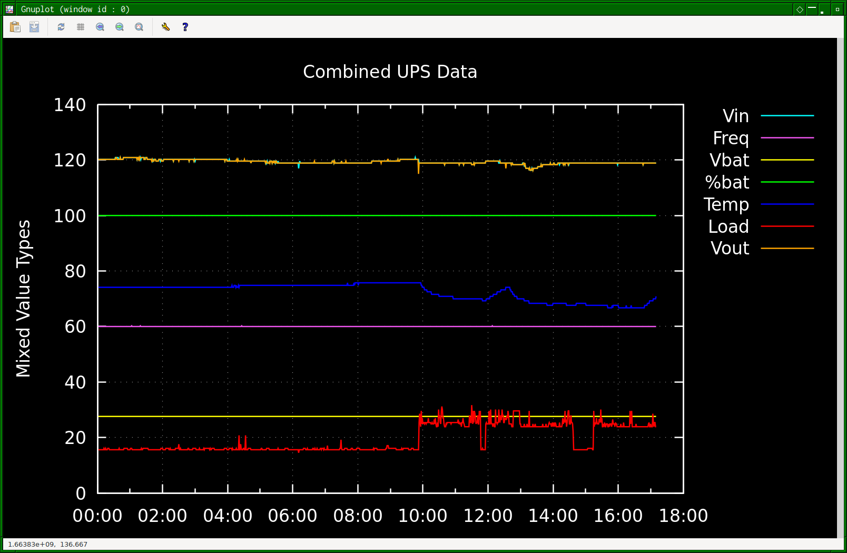Viewport: 847px width, 553px height.
Task: Click the red Load line sample
Action: click(787, 226)
